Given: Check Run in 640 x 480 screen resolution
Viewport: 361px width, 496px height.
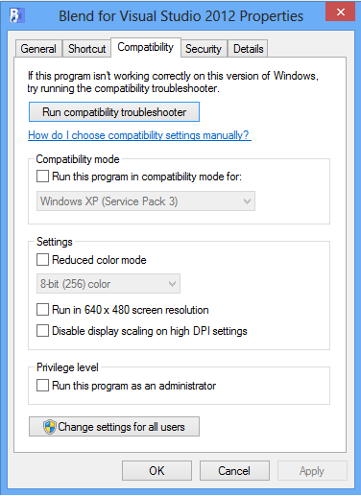Looking at the screenshot, I should tap(42, 310).
